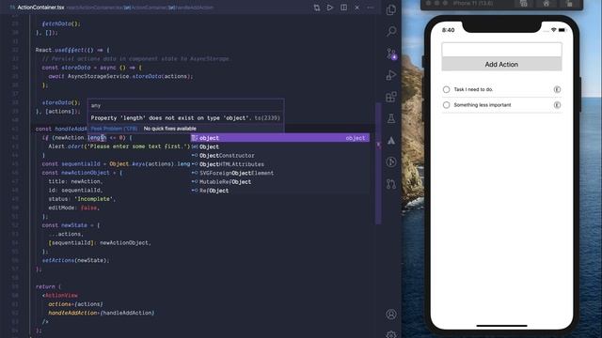Click the Run play icon in editor toolbar
This screenshot has height=338, width=602.
[330, 8]
